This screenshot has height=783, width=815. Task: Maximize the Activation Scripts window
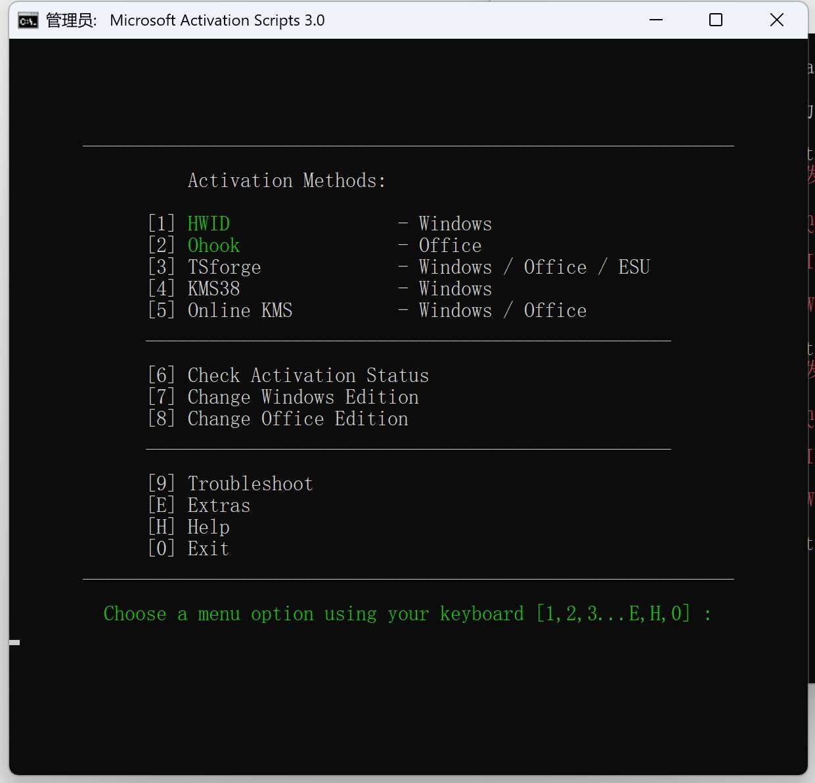(715, 20)
